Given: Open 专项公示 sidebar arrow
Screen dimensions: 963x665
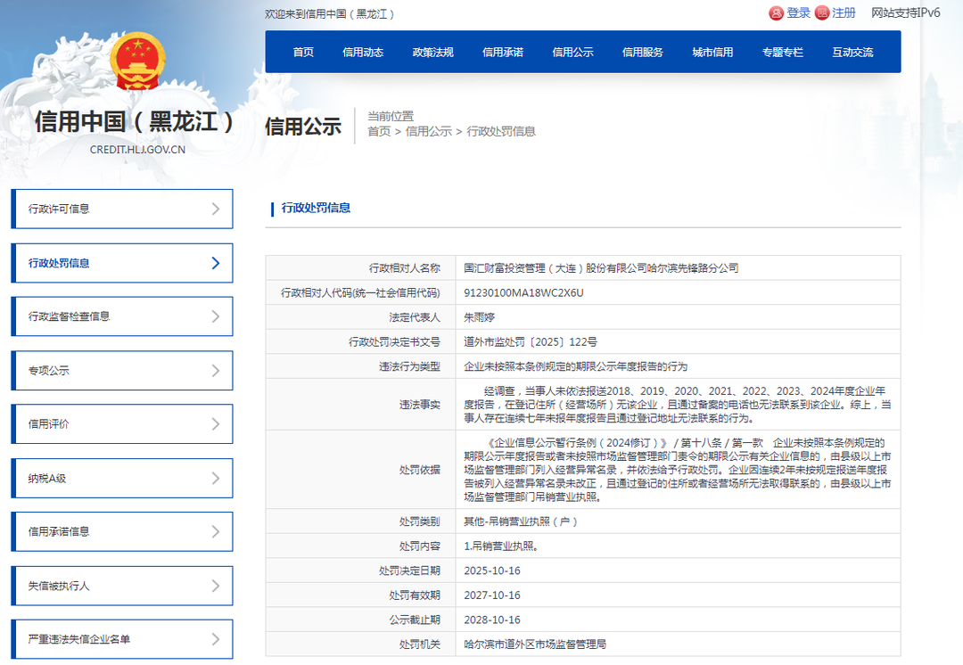Looking at the screenshot, I should [216, 370].
